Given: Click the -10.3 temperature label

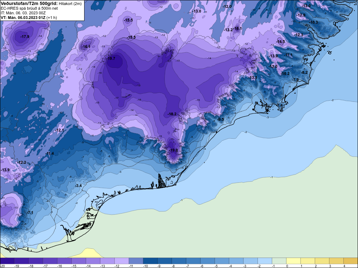Looking at the screenshot, I should point(314,22).
